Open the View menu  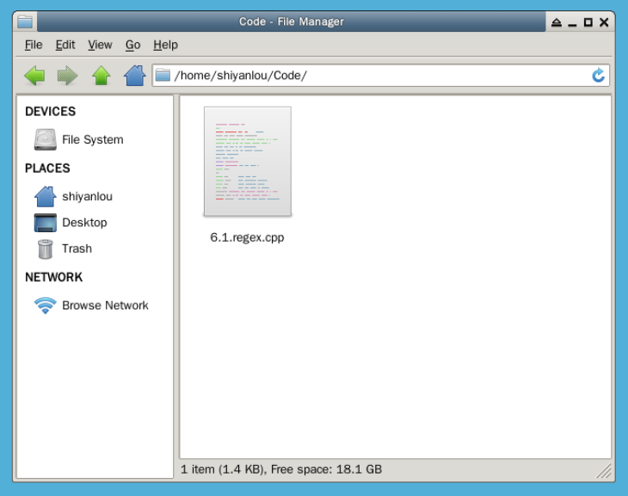(100, 45)
